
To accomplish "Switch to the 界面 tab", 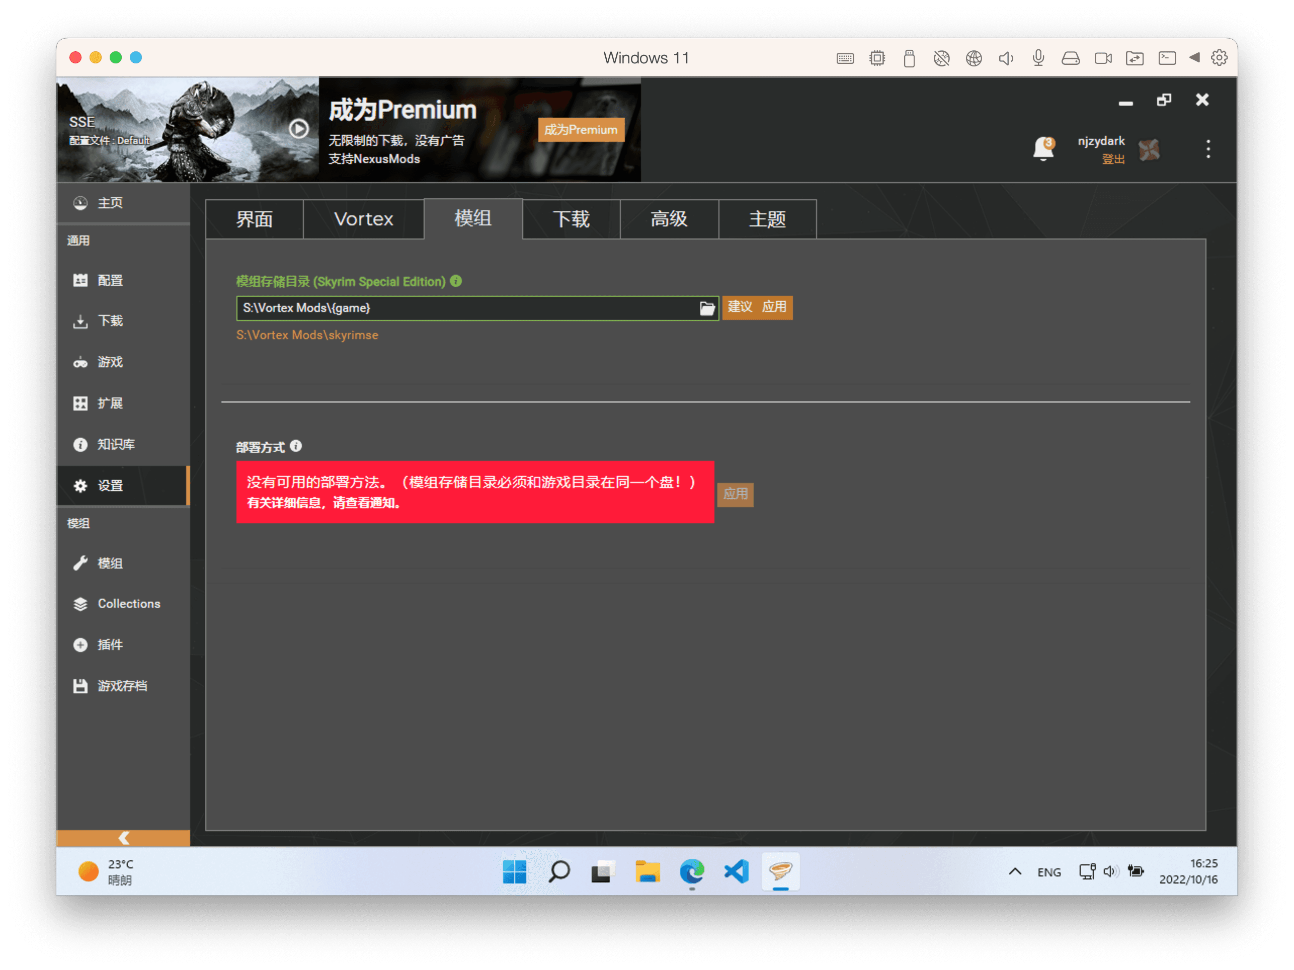I will tap(255, 219).
